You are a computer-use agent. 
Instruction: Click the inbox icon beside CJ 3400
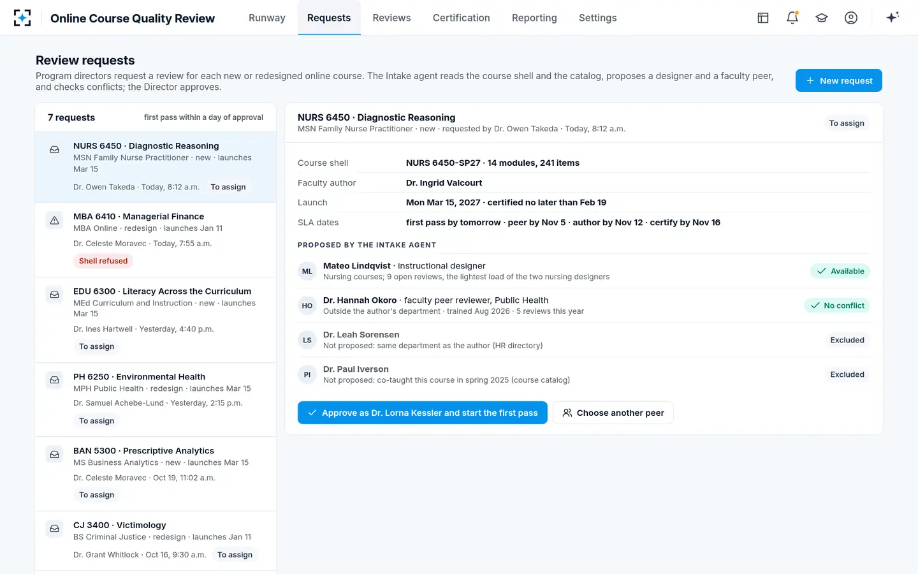(x=55, y=529)
